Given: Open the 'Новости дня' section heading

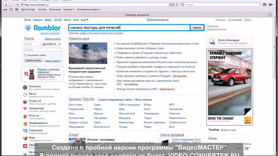Looking at the screenshot, I should click(x=79, y=39).
